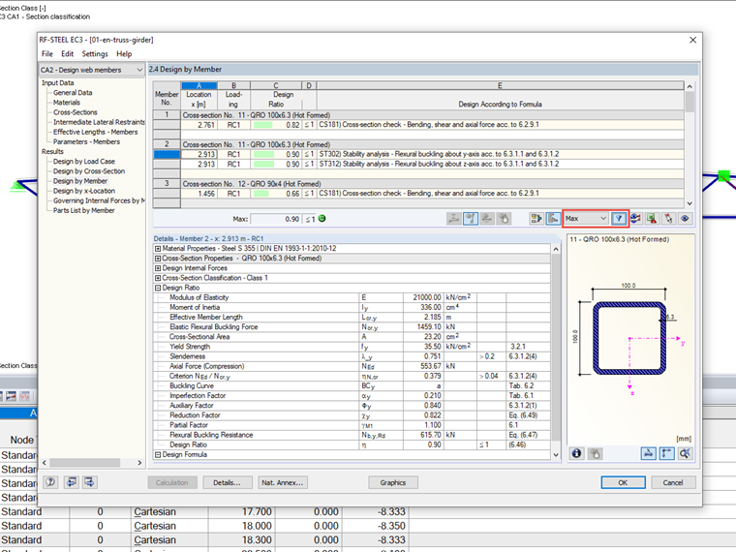Open cross-section info button

pos(577,453)
